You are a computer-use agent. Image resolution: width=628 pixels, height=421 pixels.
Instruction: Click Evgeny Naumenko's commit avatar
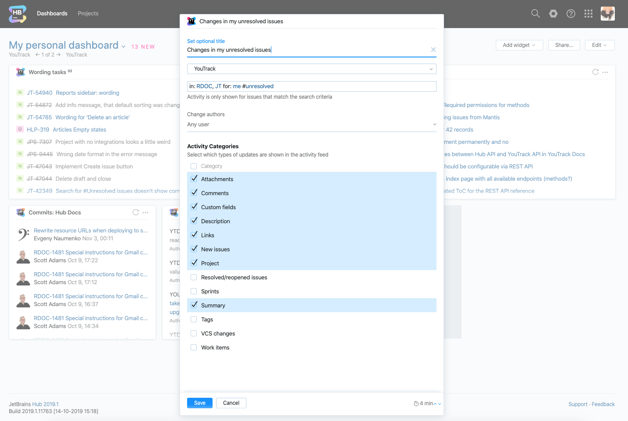(x=23, y=235)
